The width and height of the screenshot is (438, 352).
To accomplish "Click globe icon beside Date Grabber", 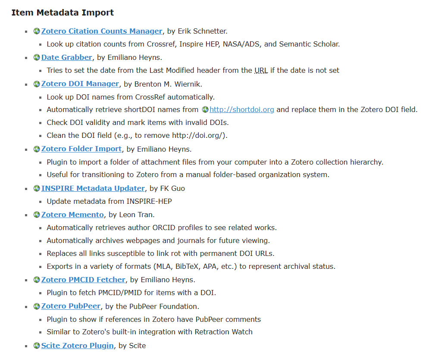I will tap(37, 58).
